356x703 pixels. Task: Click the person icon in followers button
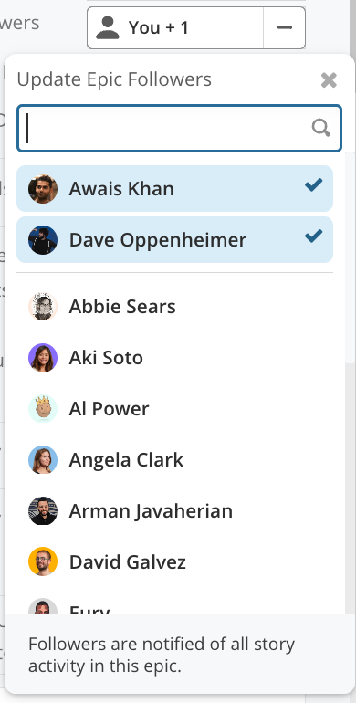pos(108,27)
